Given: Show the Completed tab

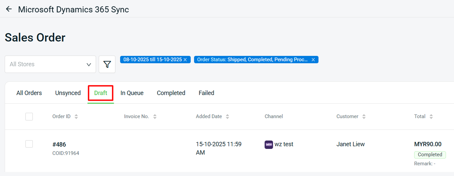Looking at the screenshot, I should point(171,93).
